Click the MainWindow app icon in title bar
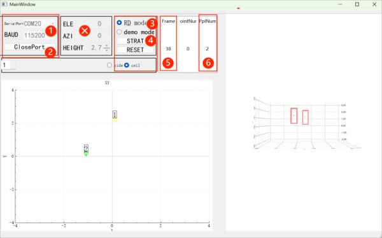The width and height of the screenshot is (382, 238). 4,4
